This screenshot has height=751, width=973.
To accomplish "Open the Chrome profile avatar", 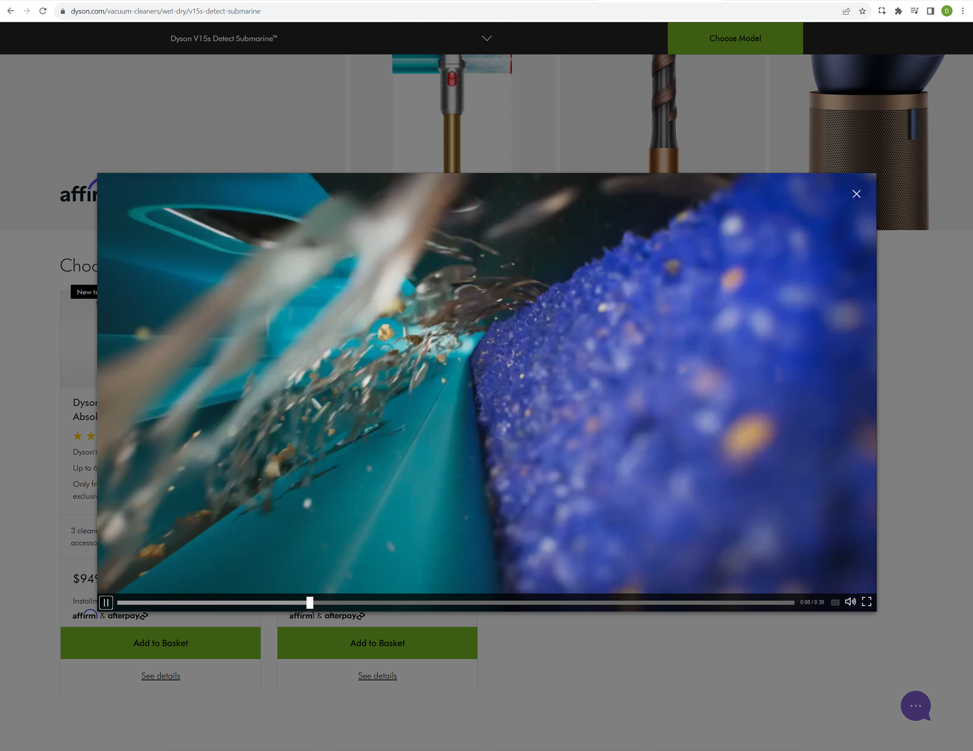I will pos(947,11).
